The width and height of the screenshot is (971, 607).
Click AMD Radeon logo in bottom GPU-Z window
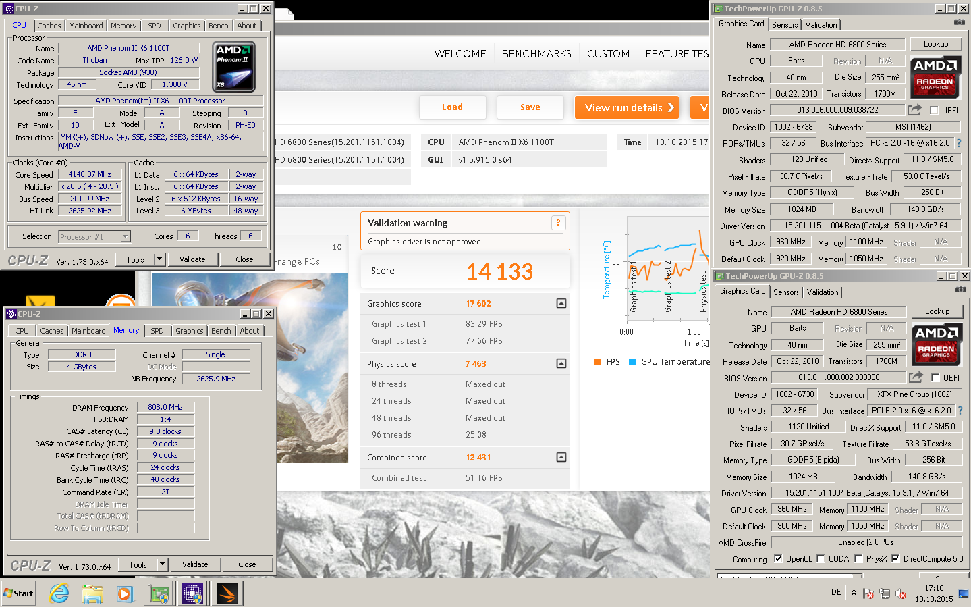click(937, 344)
